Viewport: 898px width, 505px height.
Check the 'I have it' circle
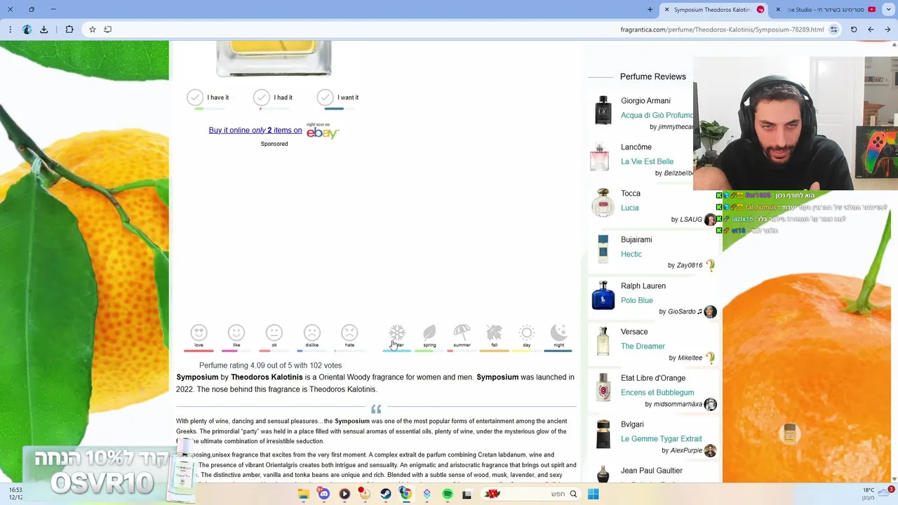click(x=195, y=97)
